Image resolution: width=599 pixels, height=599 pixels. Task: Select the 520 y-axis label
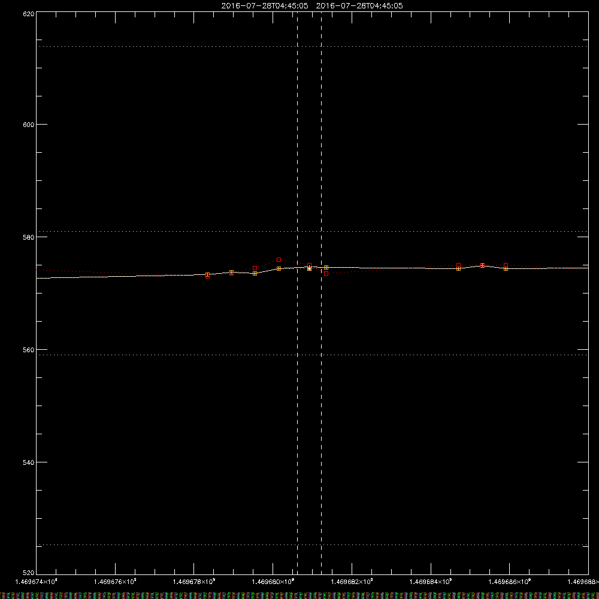pos(29,573)
